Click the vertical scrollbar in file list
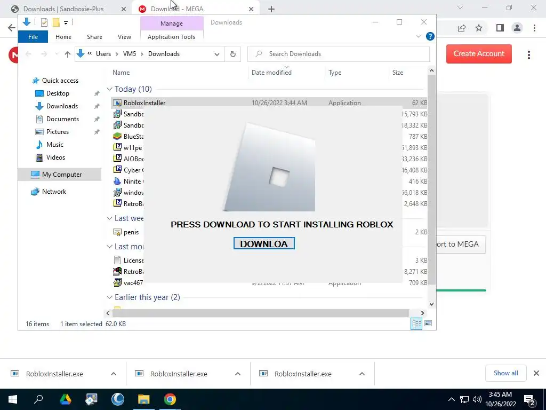546x410 pixels. (x=431, y=179)
